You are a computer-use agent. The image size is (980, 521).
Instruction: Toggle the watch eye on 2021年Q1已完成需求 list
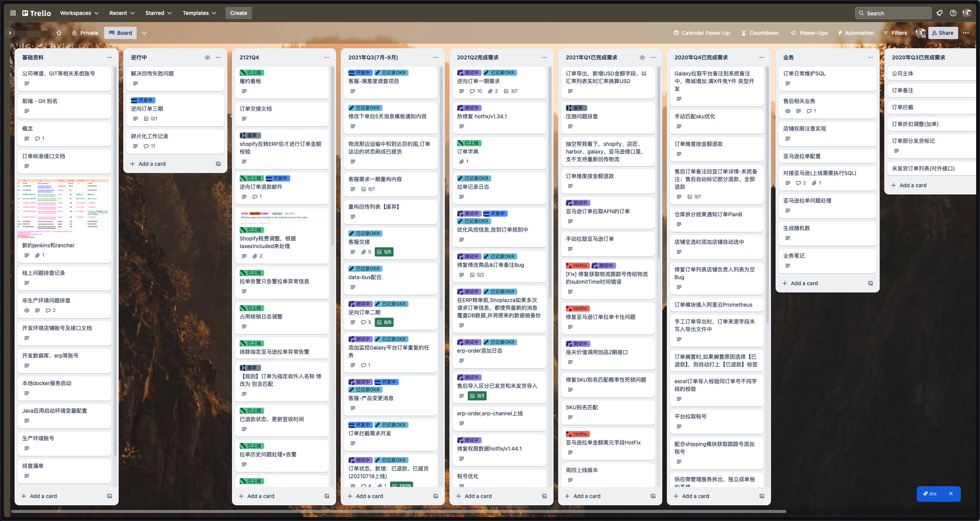[642, 57]
